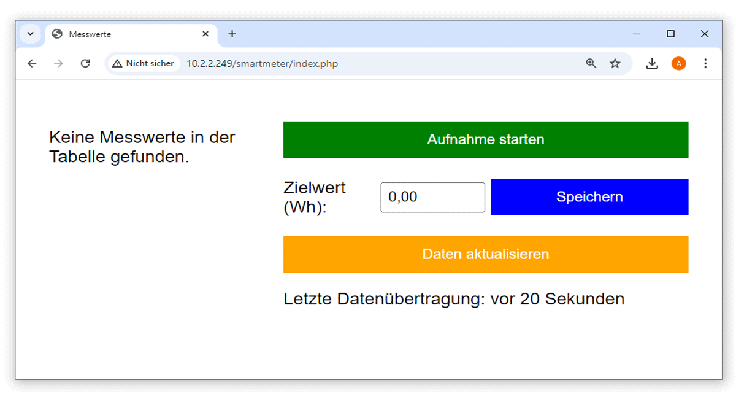Open the downloads icon in Chrome toolbar
The image size is (736, 399).
[652, 63]
